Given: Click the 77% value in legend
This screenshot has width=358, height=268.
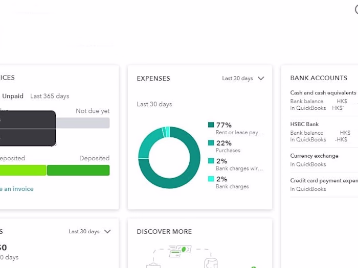Looking at the screenshot, I should (224, 125).
